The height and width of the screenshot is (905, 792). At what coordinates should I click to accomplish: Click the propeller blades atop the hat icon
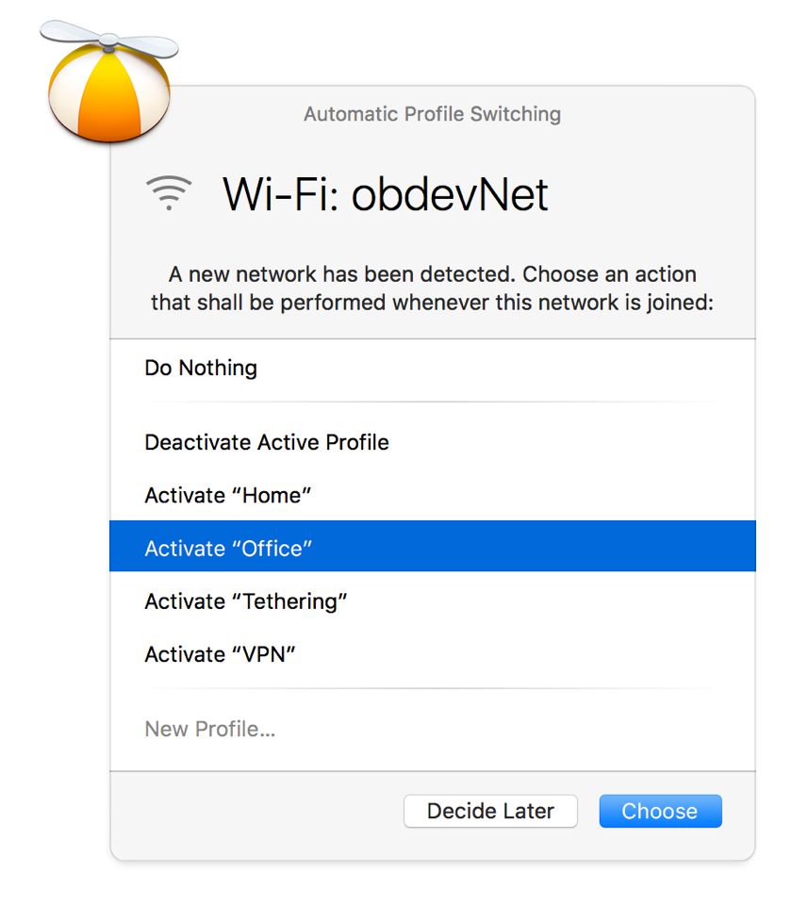point(109,41)
